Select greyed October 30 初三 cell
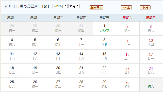The width and height of the screenshot is (163, 92). (x=58, y=29)
